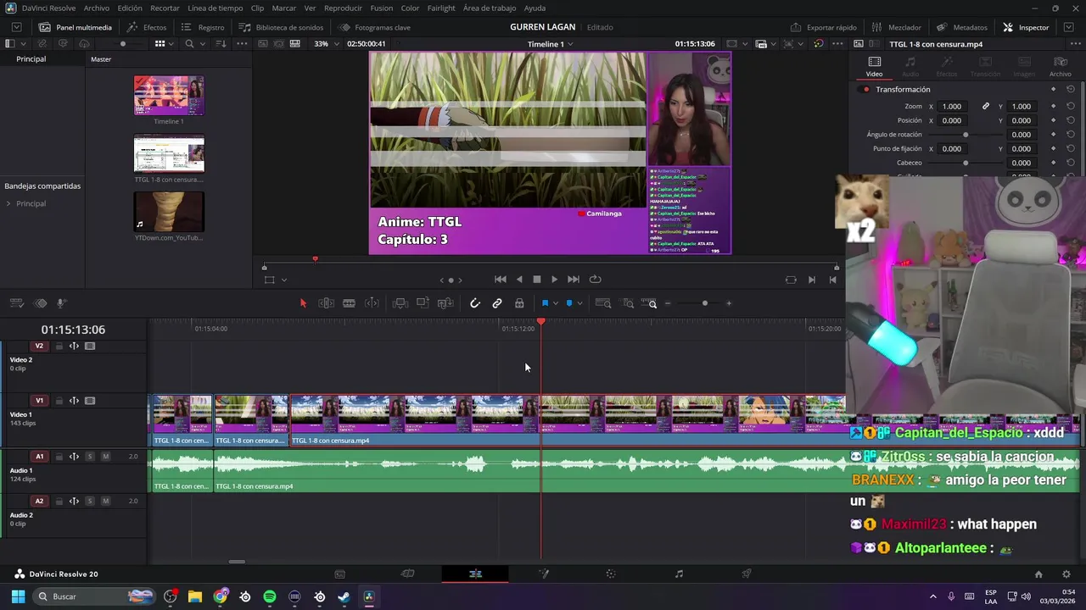Zoom in timeline with plus button
The image size is (1086, 610).
[728, 303]
